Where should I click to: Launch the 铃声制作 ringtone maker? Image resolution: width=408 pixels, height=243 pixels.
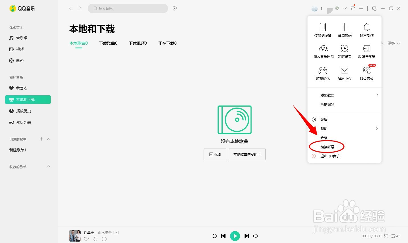tap(366, 30)
